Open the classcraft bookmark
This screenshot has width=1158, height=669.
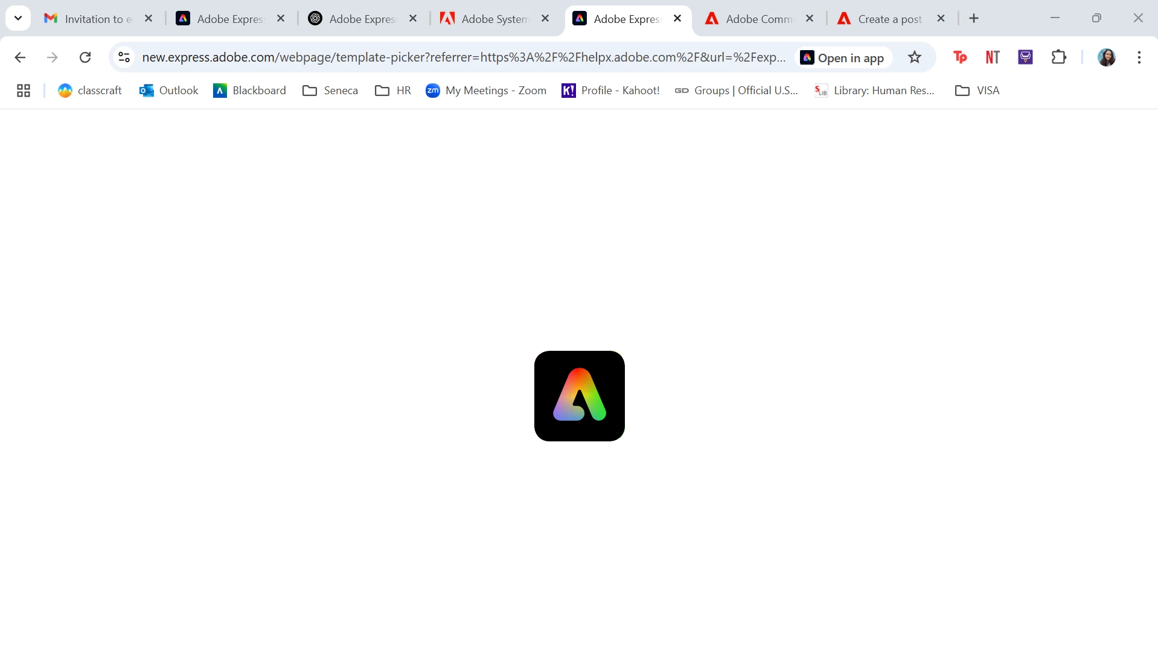pyautogui.click(x=90, y=91)
